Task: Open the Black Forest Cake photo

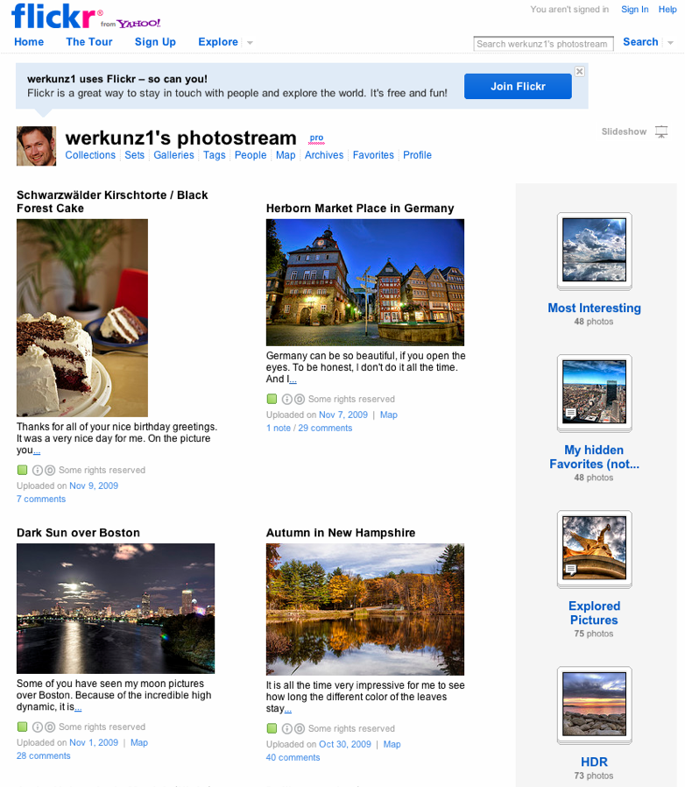Action: (82, 318)
